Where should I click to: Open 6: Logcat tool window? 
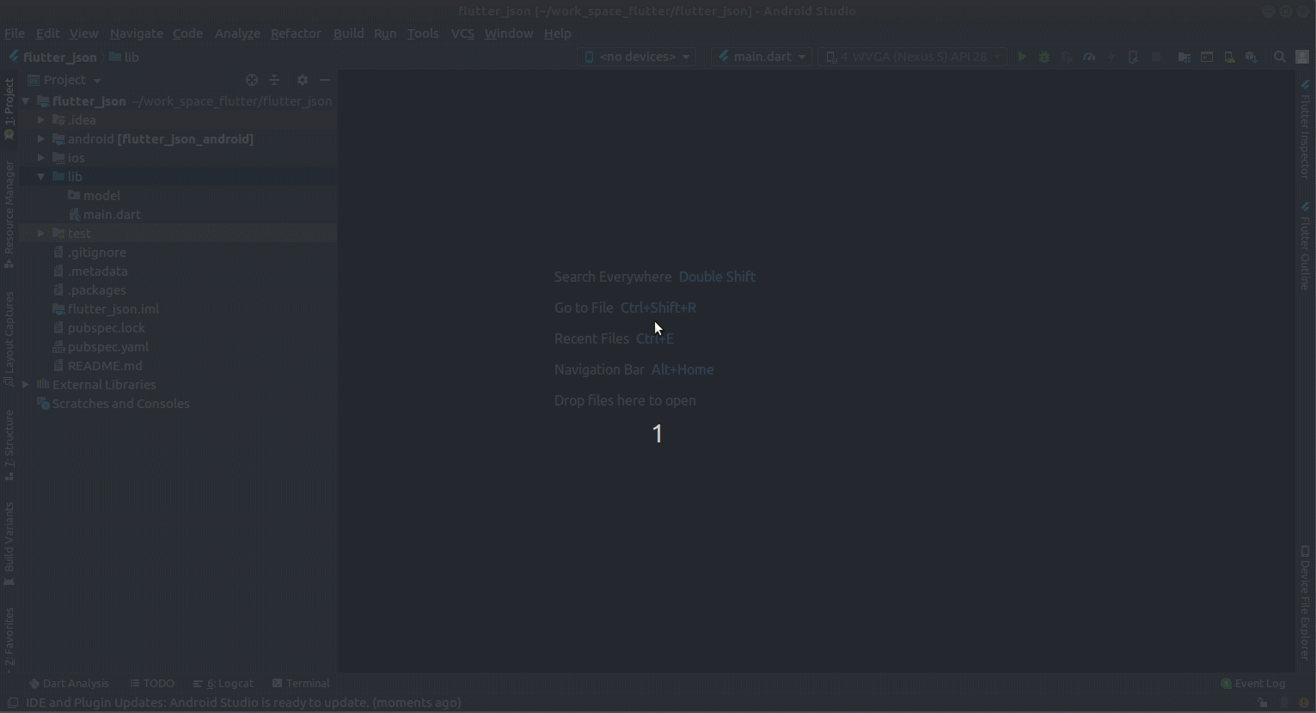click(x=223, y=684)
